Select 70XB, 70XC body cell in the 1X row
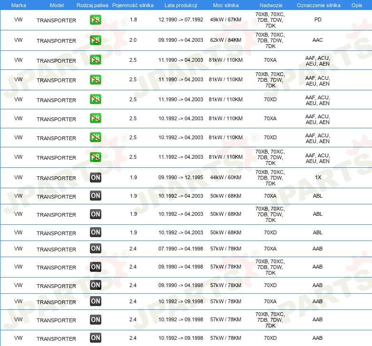Image resolution: width=372 pixels, height=346 pixels. click(x=270, y=177)
